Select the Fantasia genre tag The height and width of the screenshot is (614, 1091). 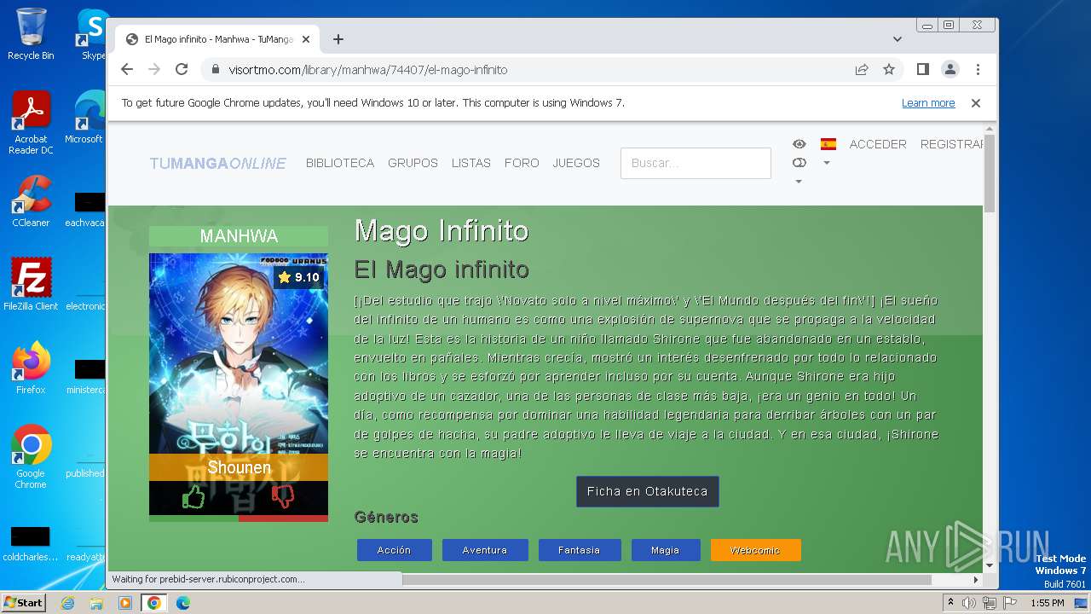[580, 550]
